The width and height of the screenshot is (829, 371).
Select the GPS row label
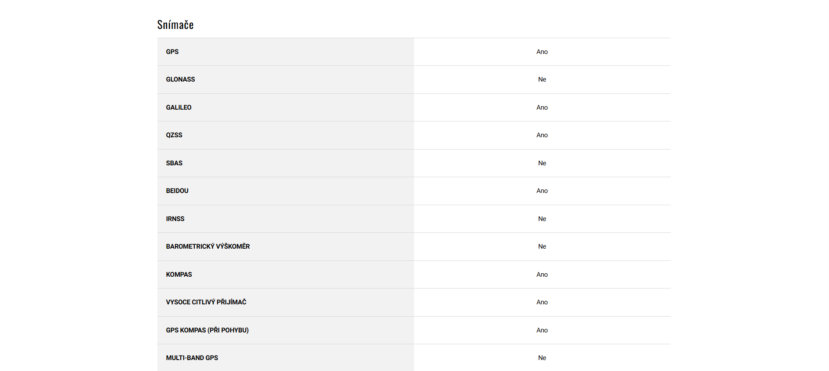tap(172, 52)
